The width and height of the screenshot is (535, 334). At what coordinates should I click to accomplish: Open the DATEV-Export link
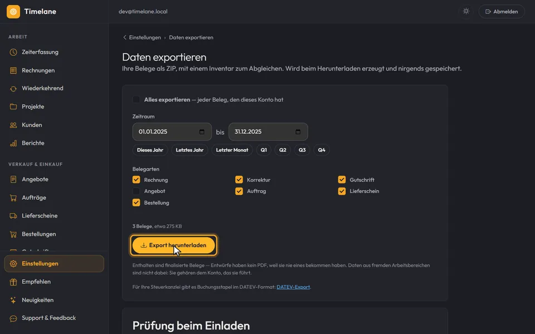click(x=293, y=287)
